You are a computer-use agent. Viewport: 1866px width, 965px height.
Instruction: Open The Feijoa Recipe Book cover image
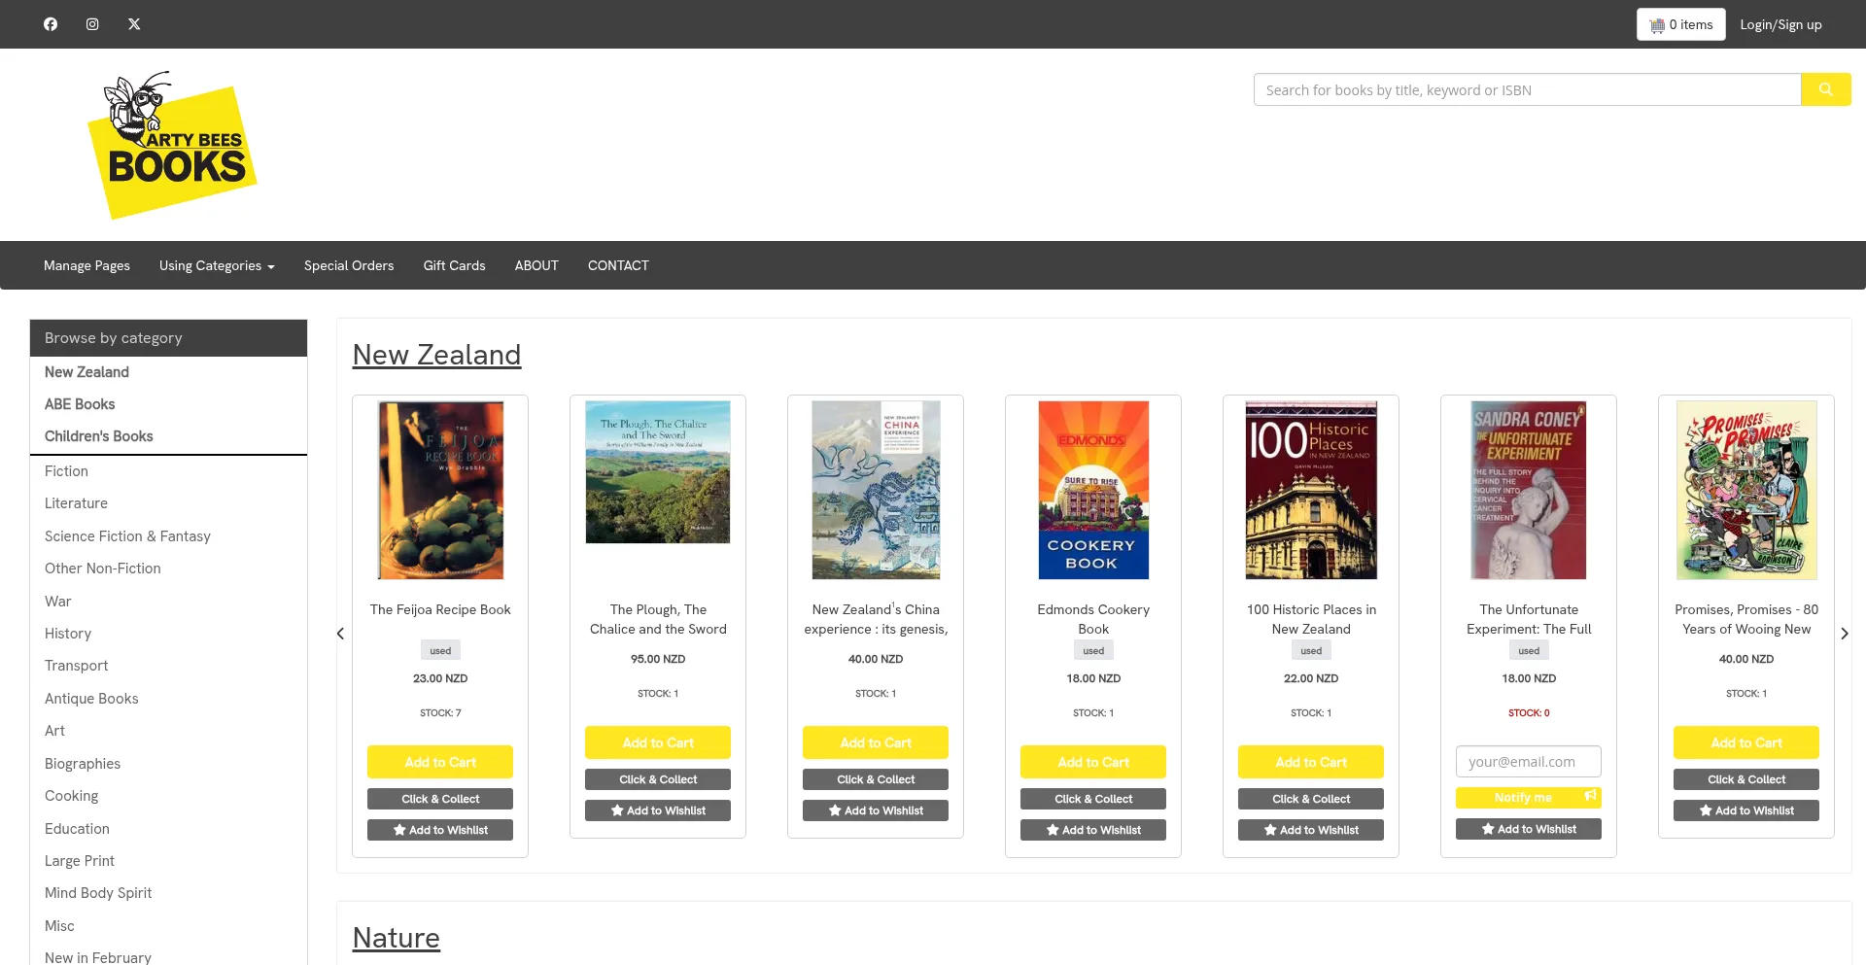click(440, 490)
